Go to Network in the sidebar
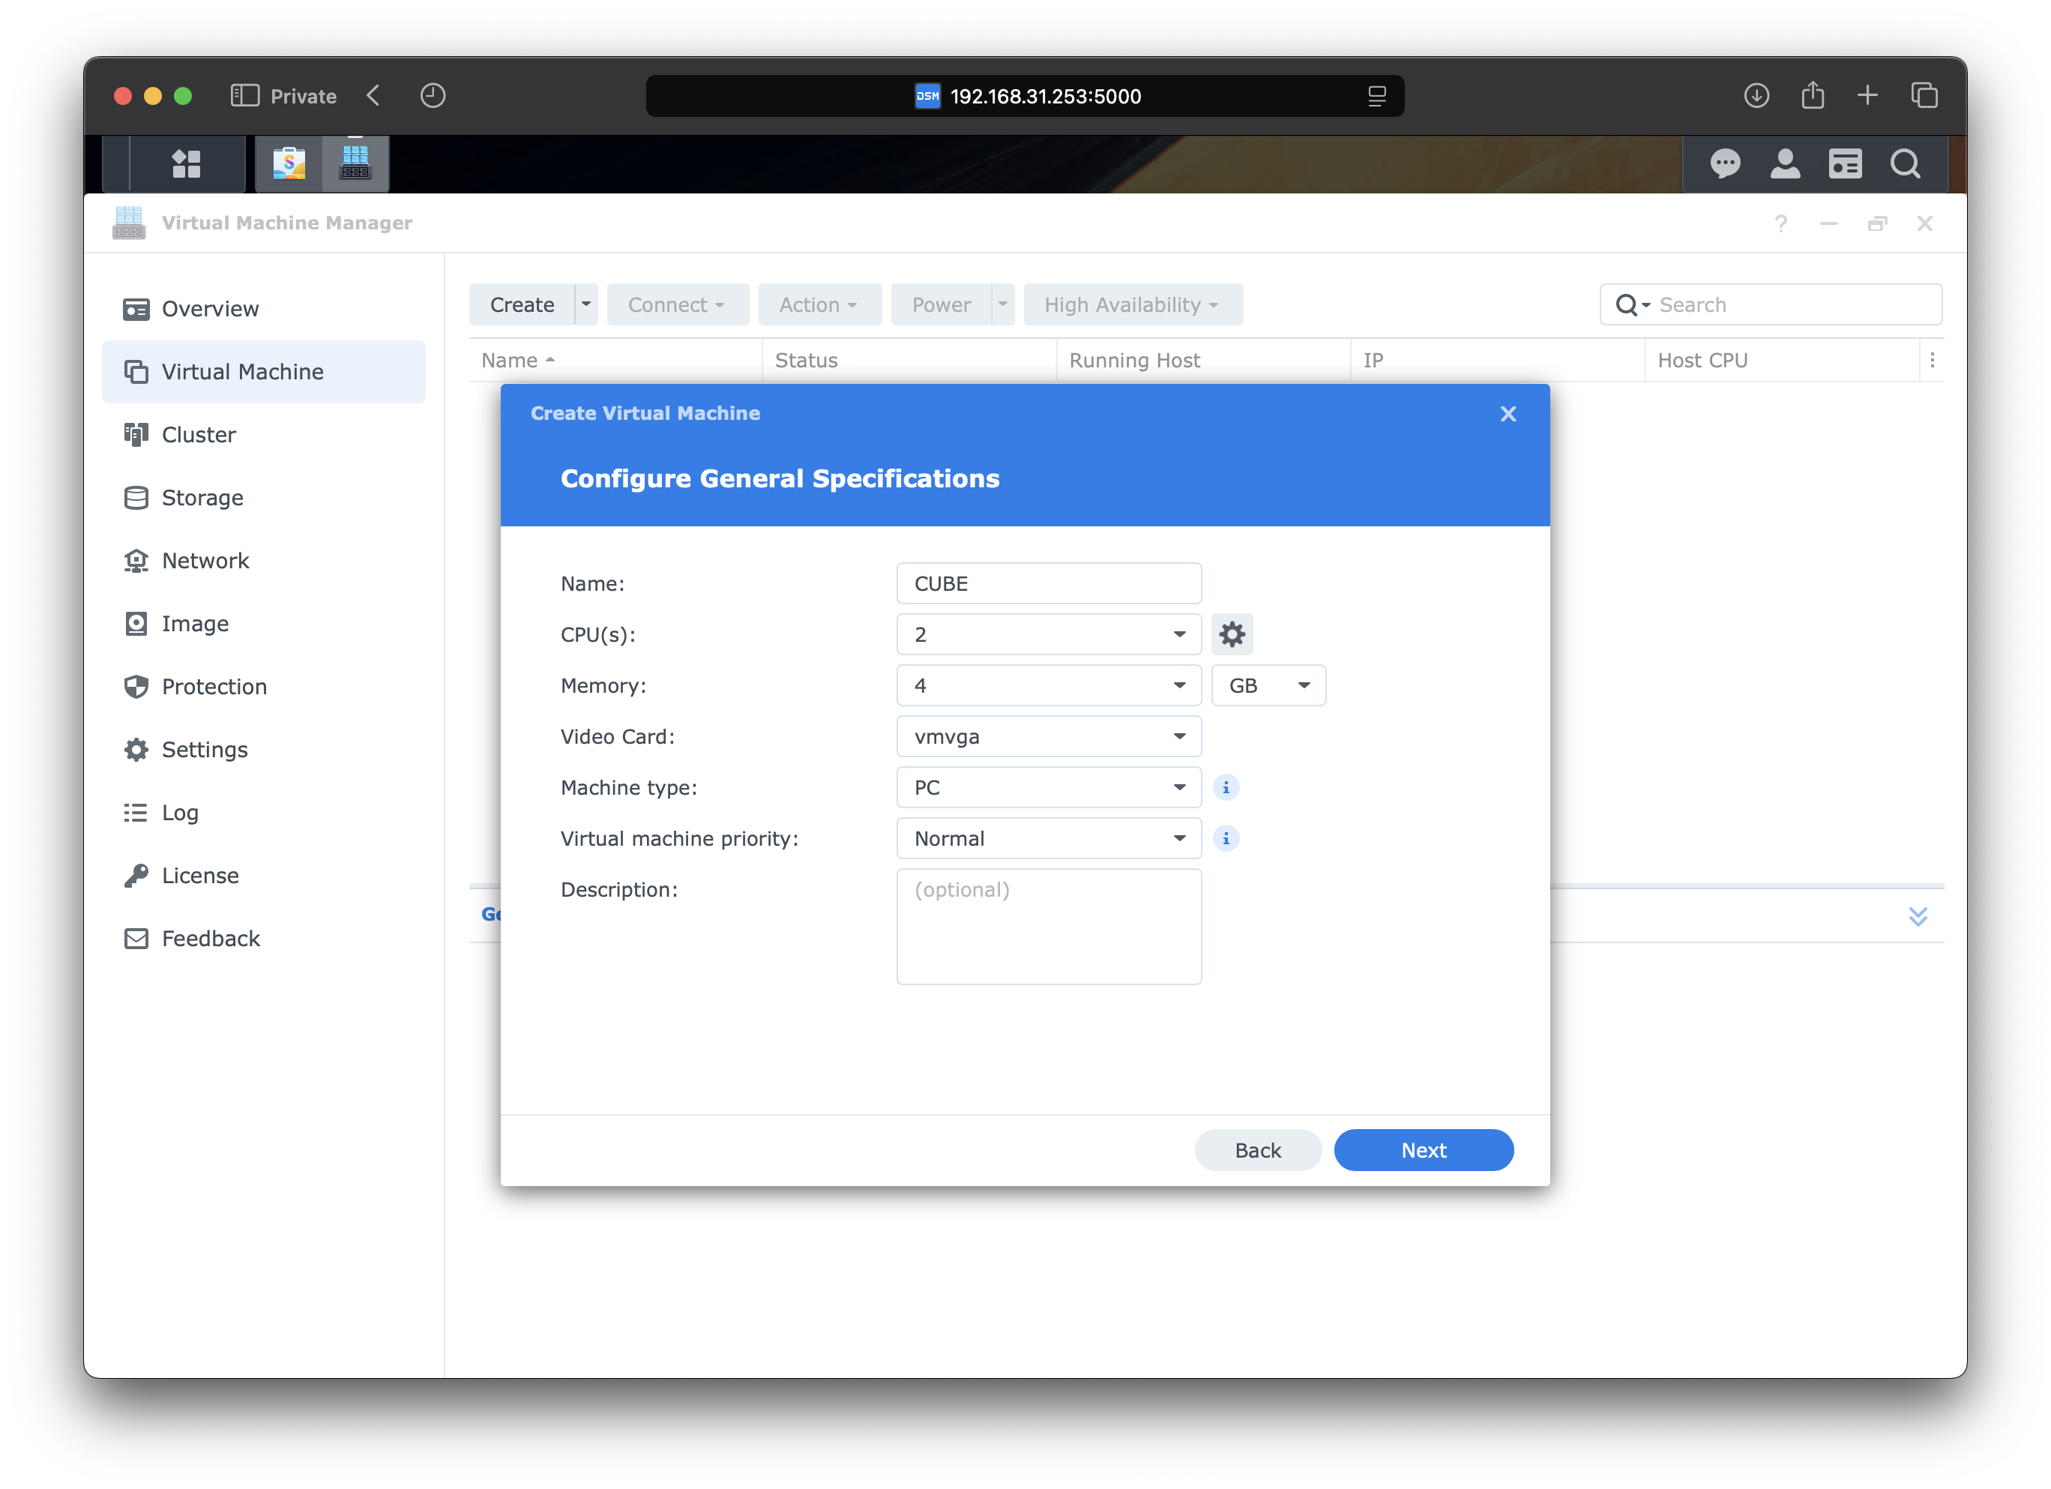 [x=205, y=561]
